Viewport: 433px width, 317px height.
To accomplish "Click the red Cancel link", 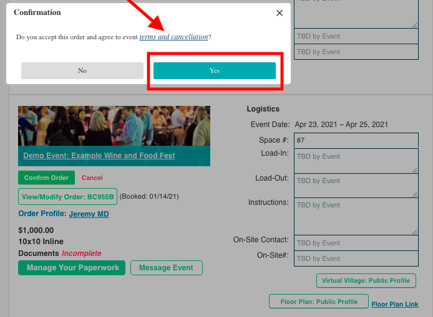I will 92,177.
